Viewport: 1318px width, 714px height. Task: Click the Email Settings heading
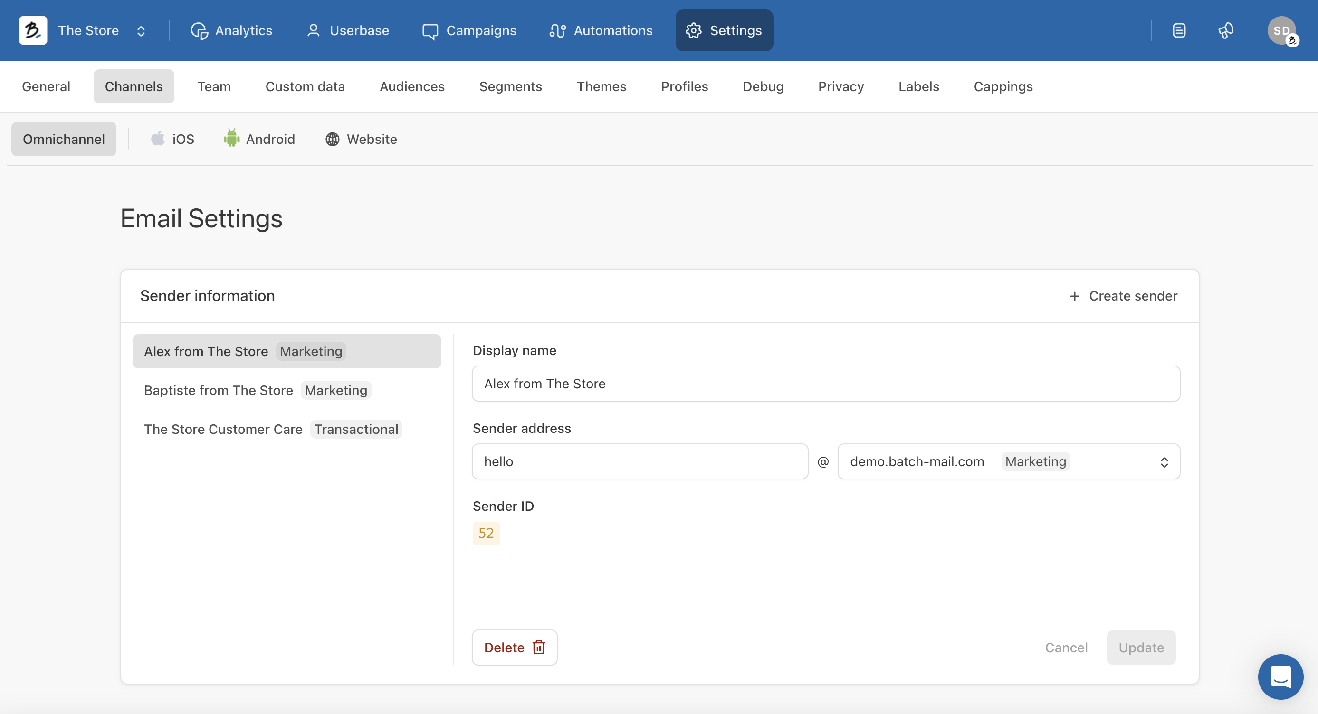(201, 218)
